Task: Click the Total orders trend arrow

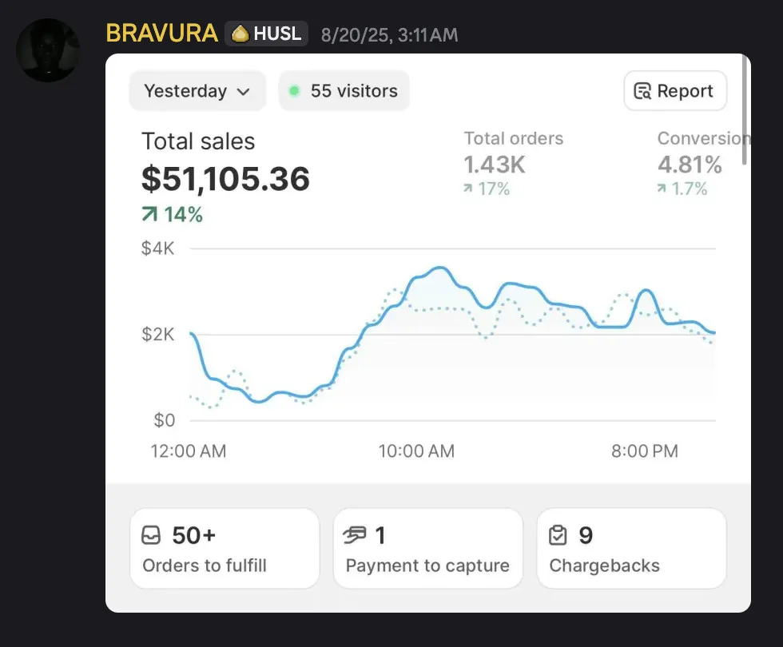Action: click(x=468, y=189)
